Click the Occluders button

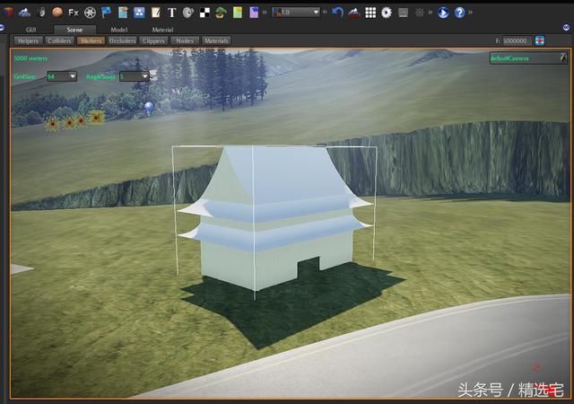[122, 40]
